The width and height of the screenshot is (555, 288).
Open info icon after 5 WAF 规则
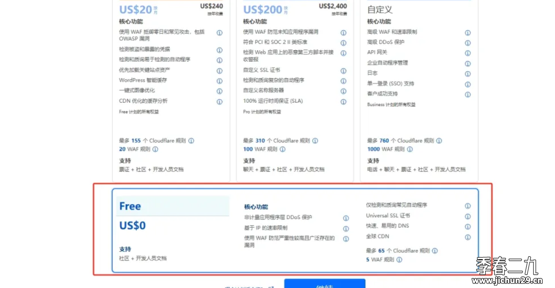coord(399,260)
